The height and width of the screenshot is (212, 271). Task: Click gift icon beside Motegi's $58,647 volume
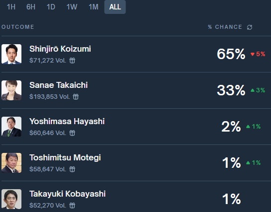point(72,169)
